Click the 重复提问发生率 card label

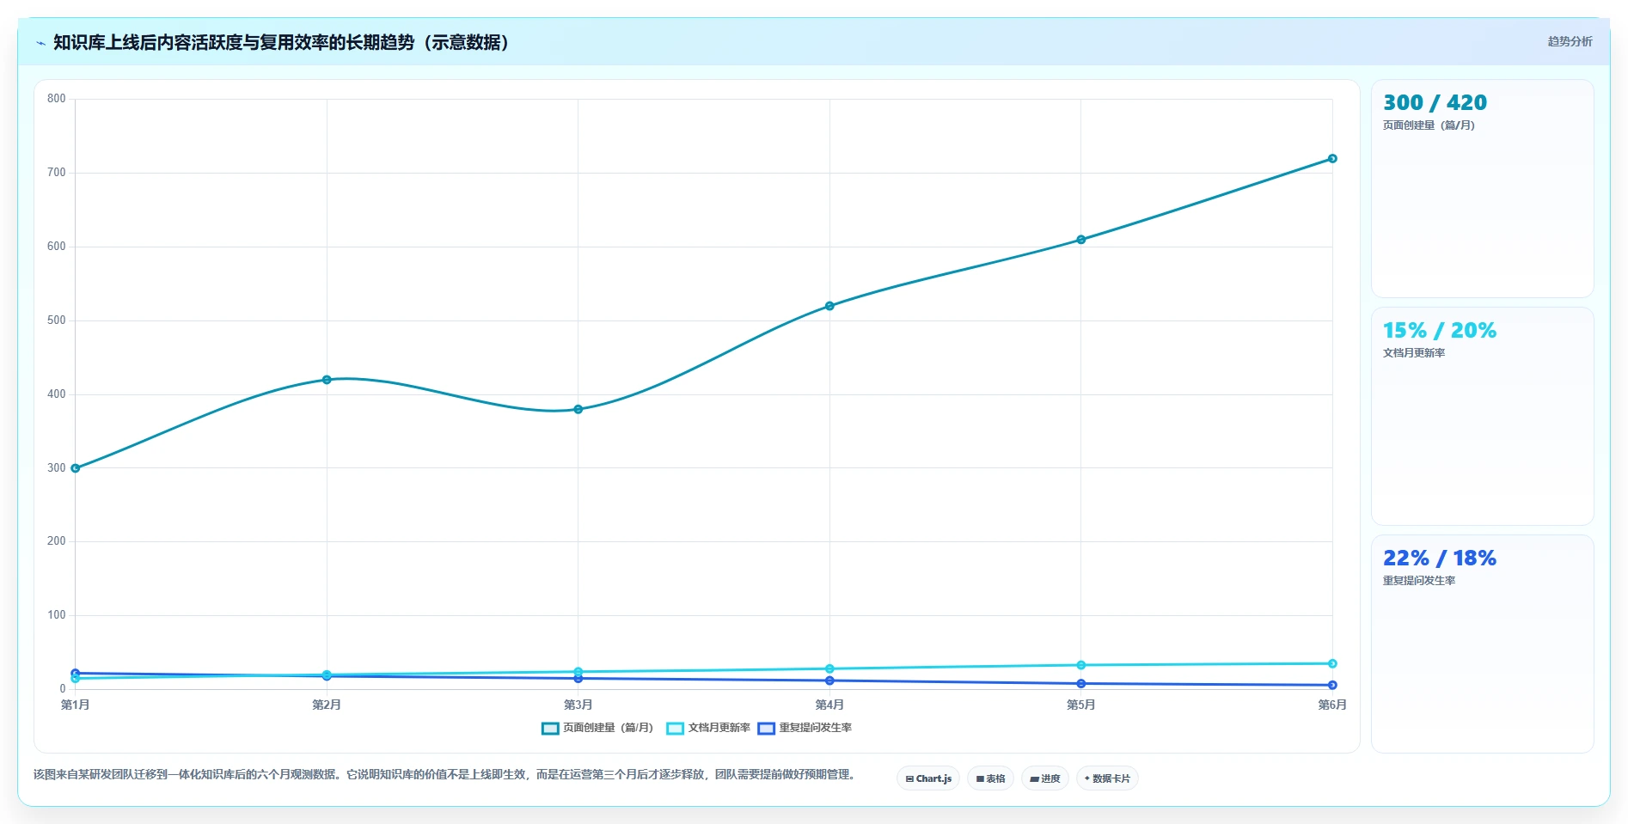1419,581
